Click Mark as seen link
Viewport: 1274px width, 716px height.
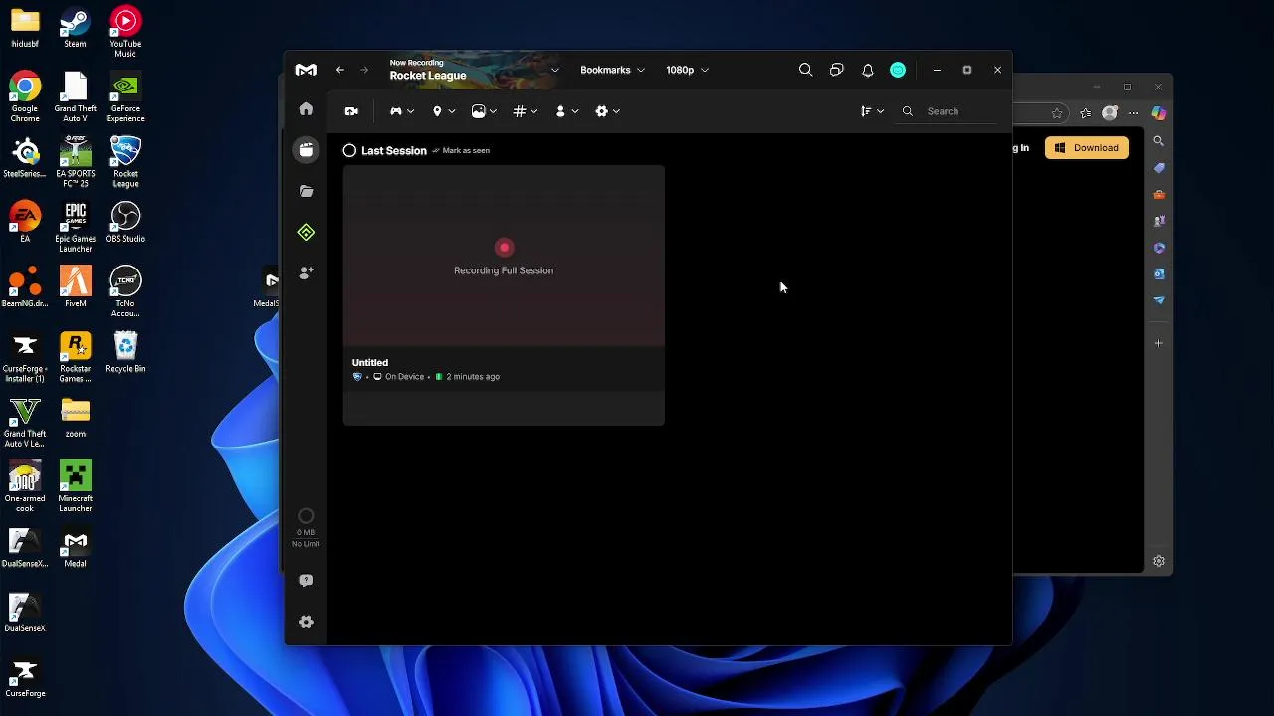coord(460,151)
